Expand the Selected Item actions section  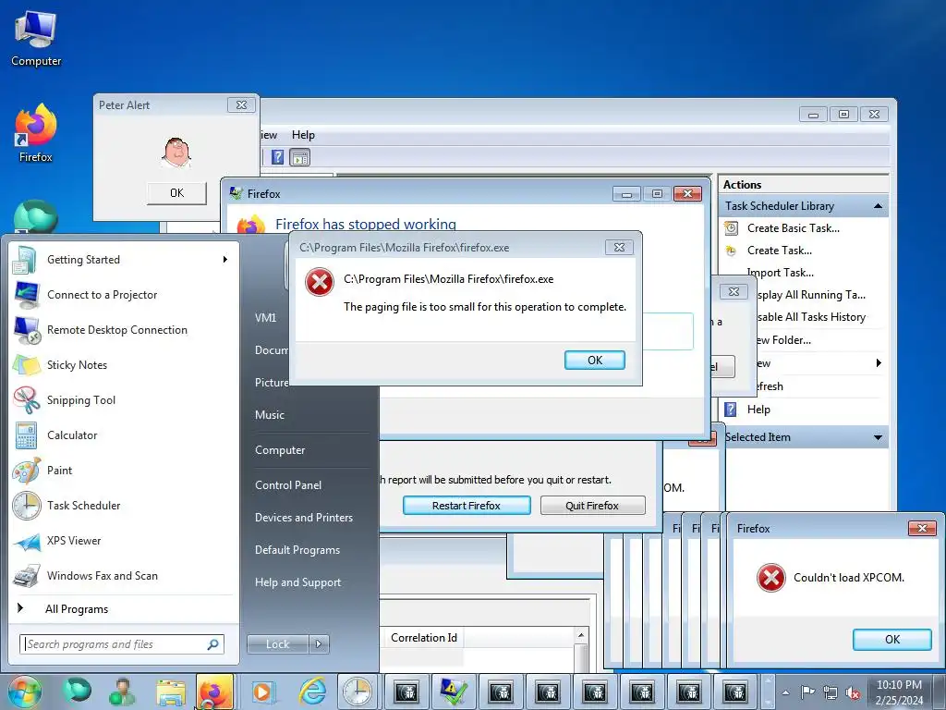[878, 437]
